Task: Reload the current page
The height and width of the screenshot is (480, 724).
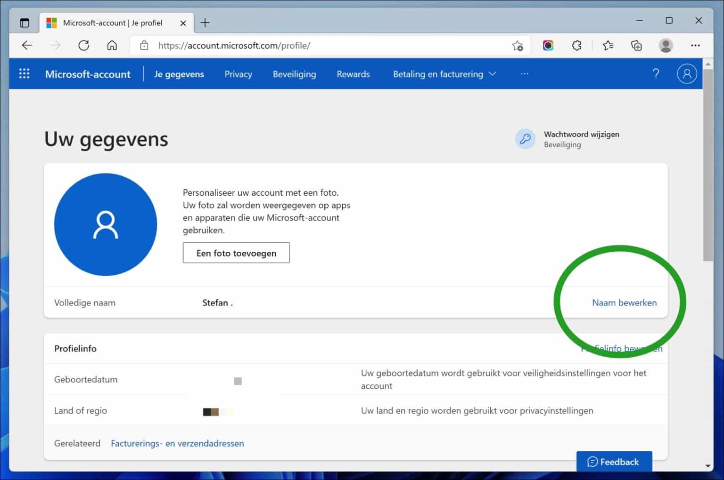Action: coord(83,46)
